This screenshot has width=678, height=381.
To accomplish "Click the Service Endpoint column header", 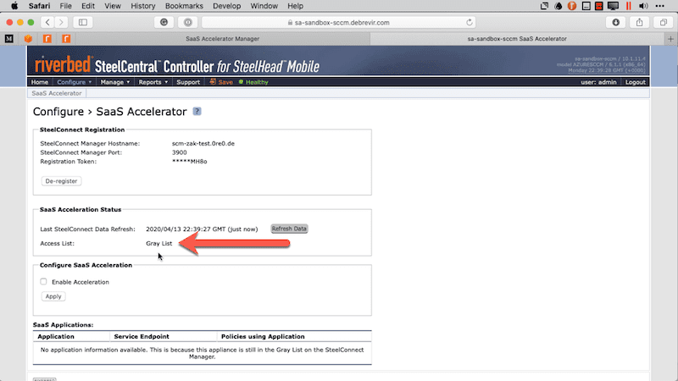I will (x=142, y=336).
